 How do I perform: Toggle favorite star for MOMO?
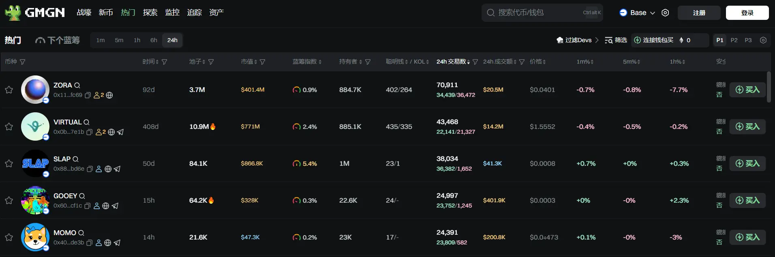(9, 237)
